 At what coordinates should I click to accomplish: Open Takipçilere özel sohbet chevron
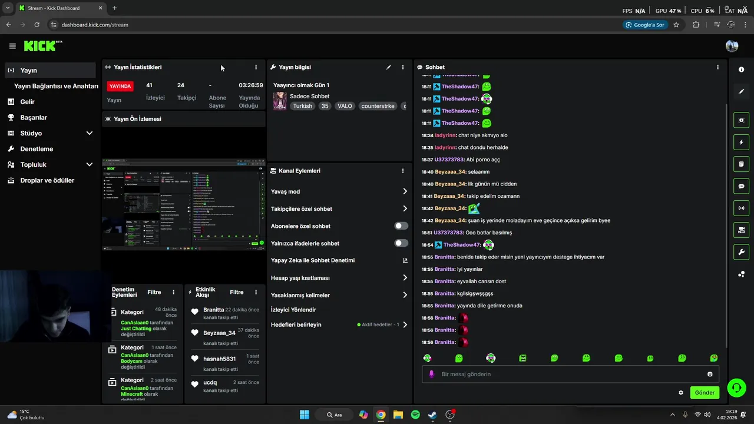pos(405,208)
